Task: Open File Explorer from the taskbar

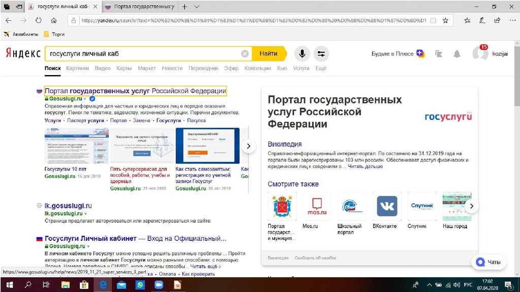Action: click(66, 285)
